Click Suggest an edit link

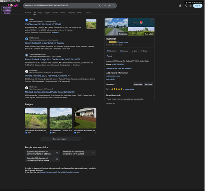pos(111,68)
